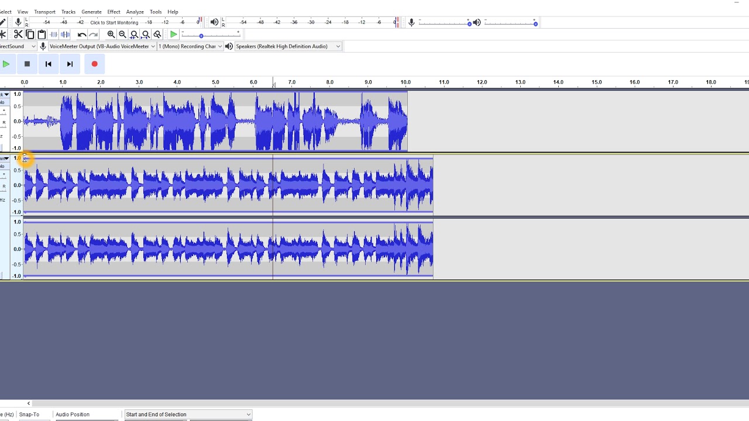Click the playback speed slider handle
Image resolution: width=749 pixels, height=421 pixels.
(201, 36)
